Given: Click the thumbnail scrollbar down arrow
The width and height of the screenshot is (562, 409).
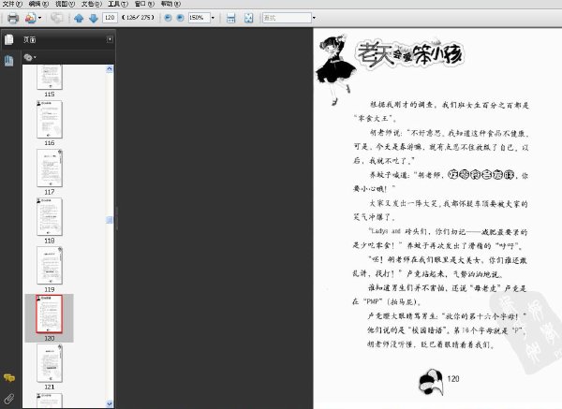Looking at the screenshot, I should [110, 403].
